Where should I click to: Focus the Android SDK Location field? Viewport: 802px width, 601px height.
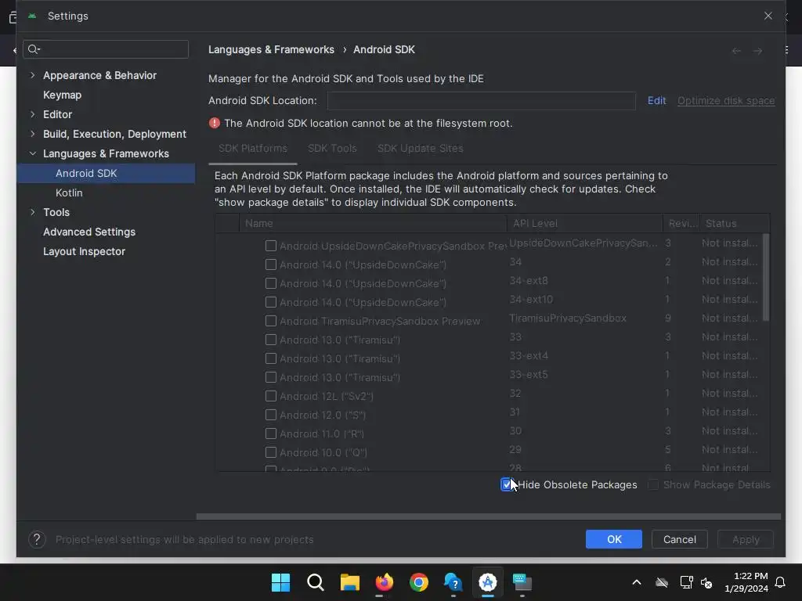click(482, 101)
